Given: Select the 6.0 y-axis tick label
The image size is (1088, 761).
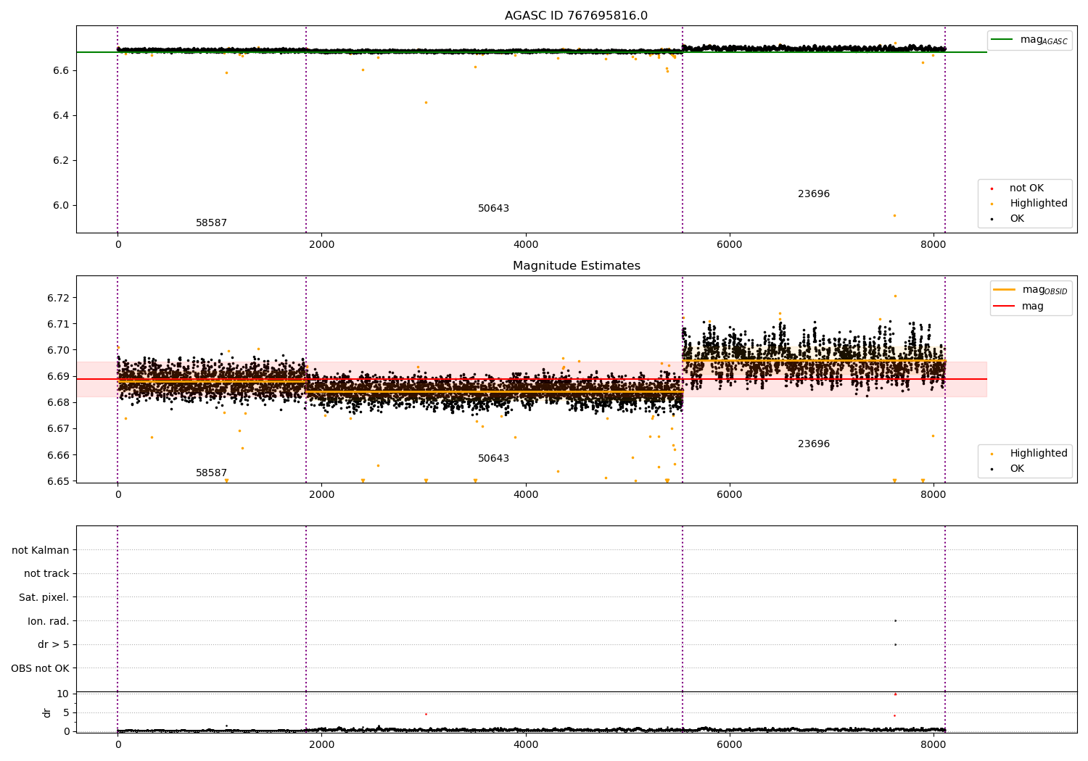Looking at the screenshot, I should [61, 206].
